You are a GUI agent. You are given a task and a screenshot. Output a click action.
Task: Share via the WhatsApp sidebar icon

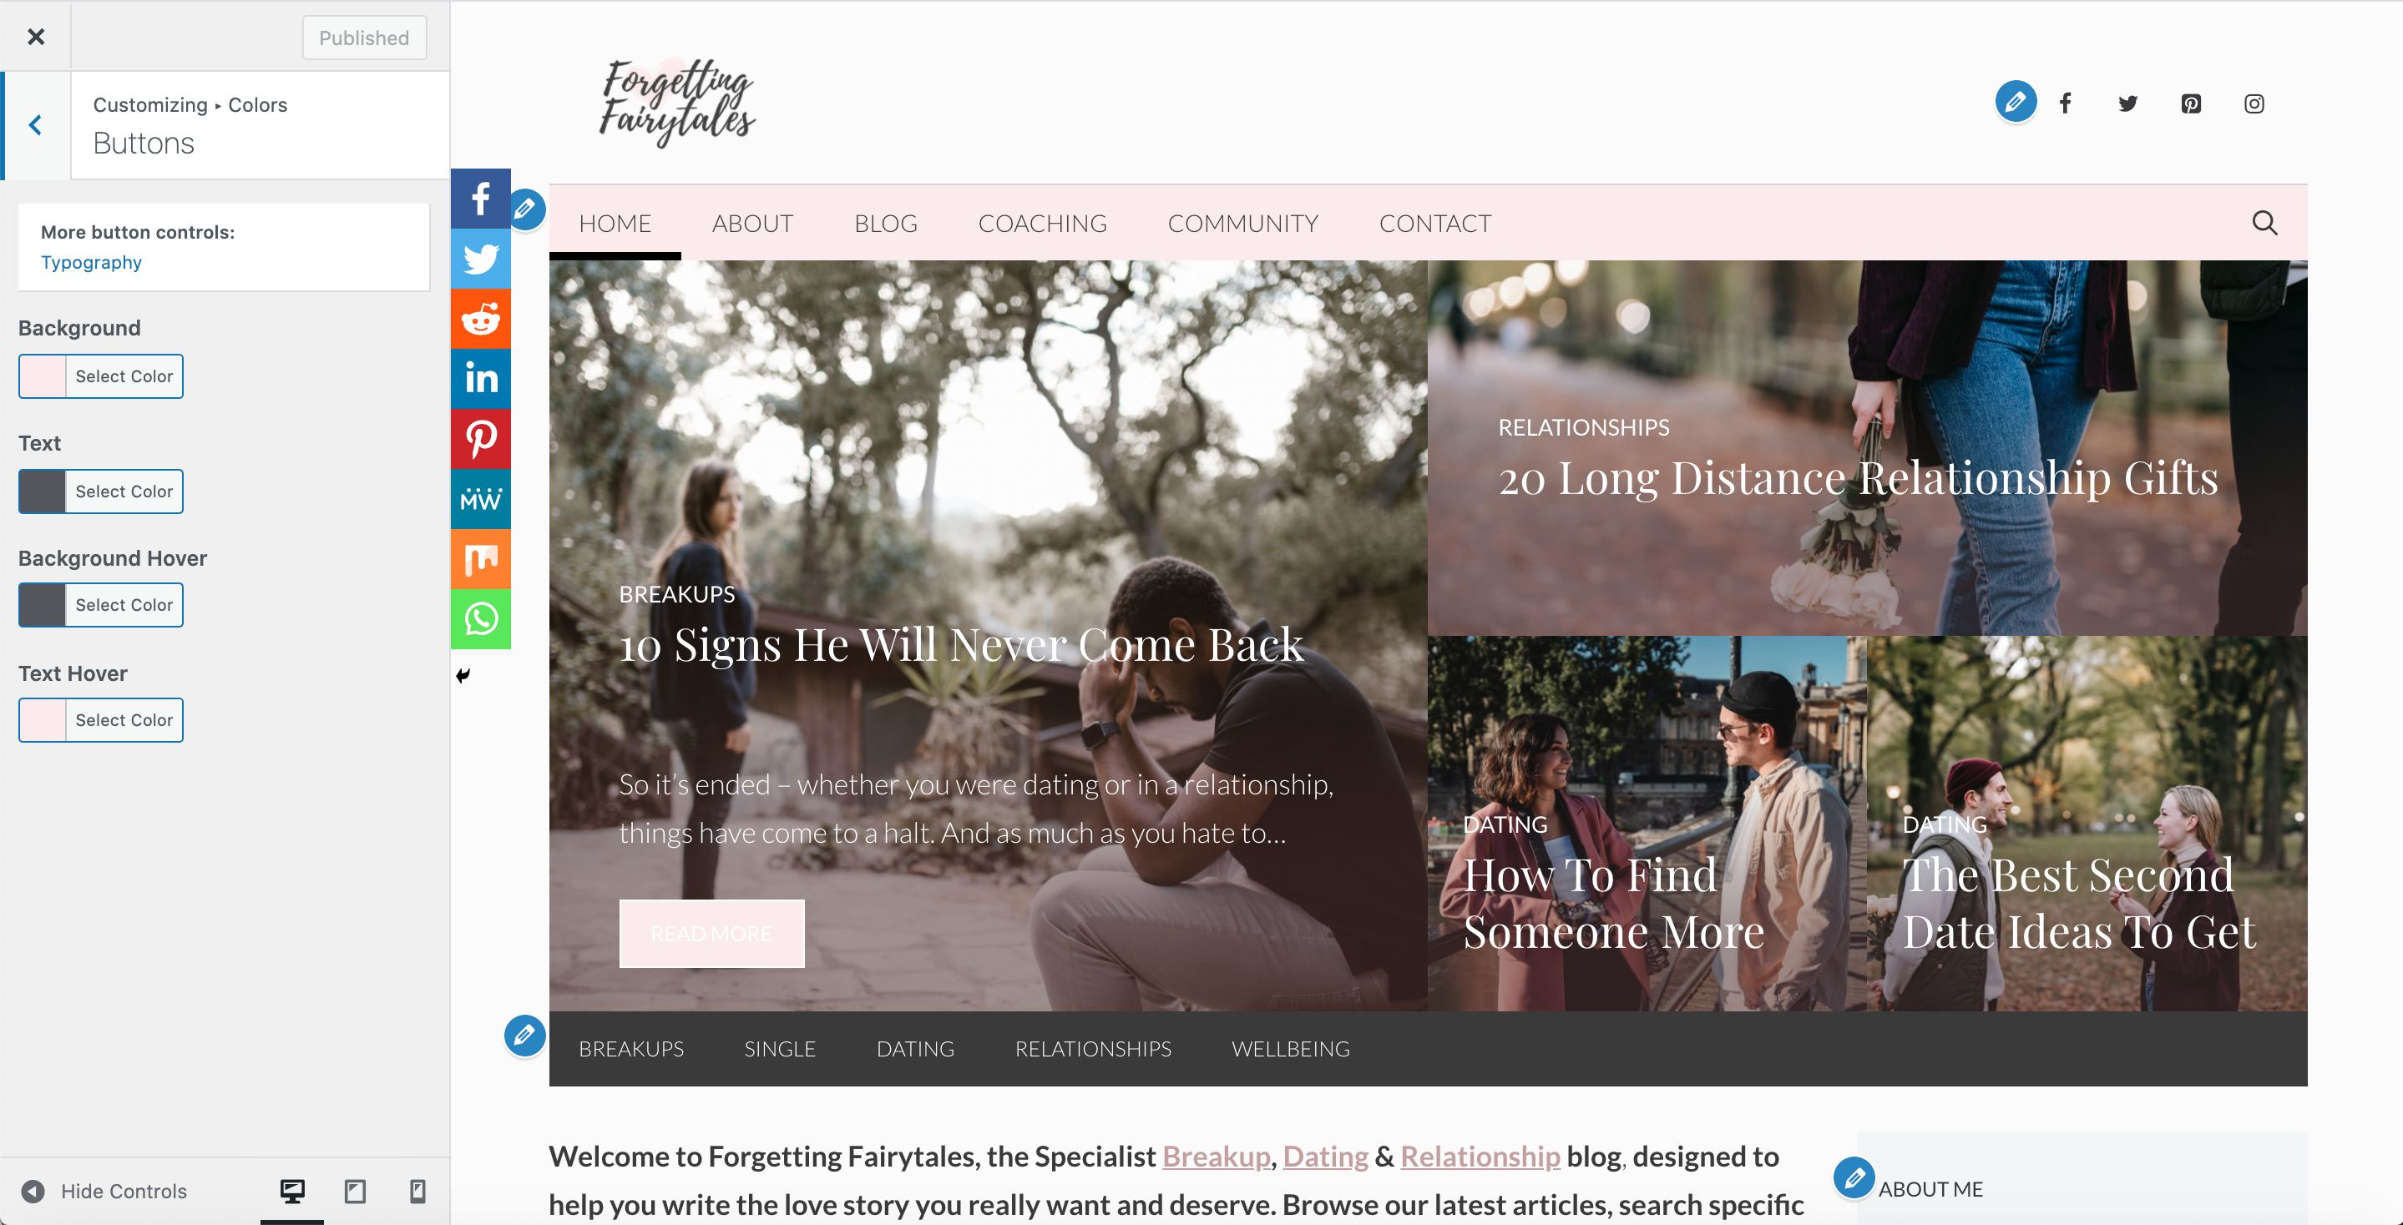[480, 619]
